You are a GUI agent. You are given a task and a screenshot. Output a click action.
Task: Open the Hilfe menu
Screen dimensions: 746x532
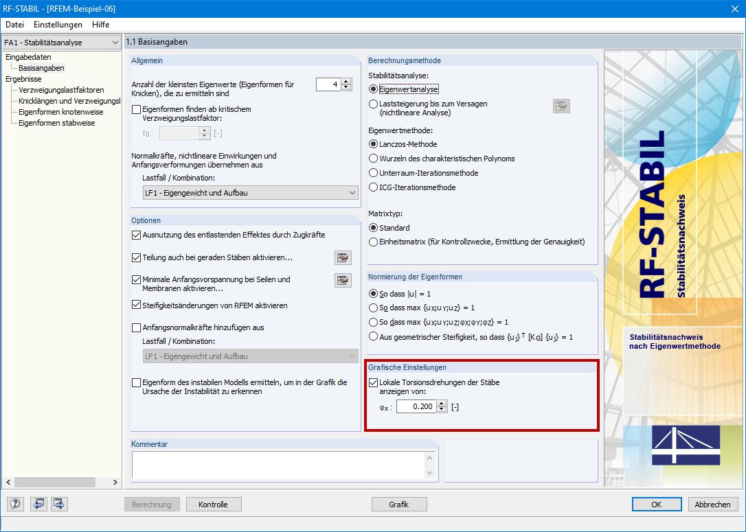coord(101,25)
